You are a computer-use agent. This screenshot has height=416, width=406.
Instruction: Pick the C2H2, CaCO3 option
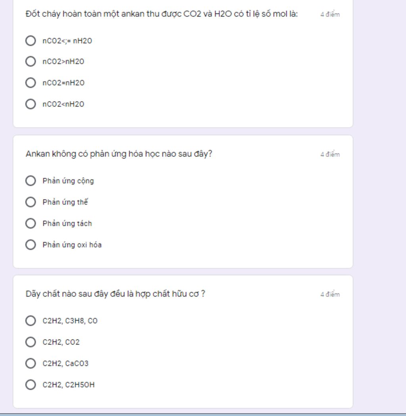pos(31,363)
